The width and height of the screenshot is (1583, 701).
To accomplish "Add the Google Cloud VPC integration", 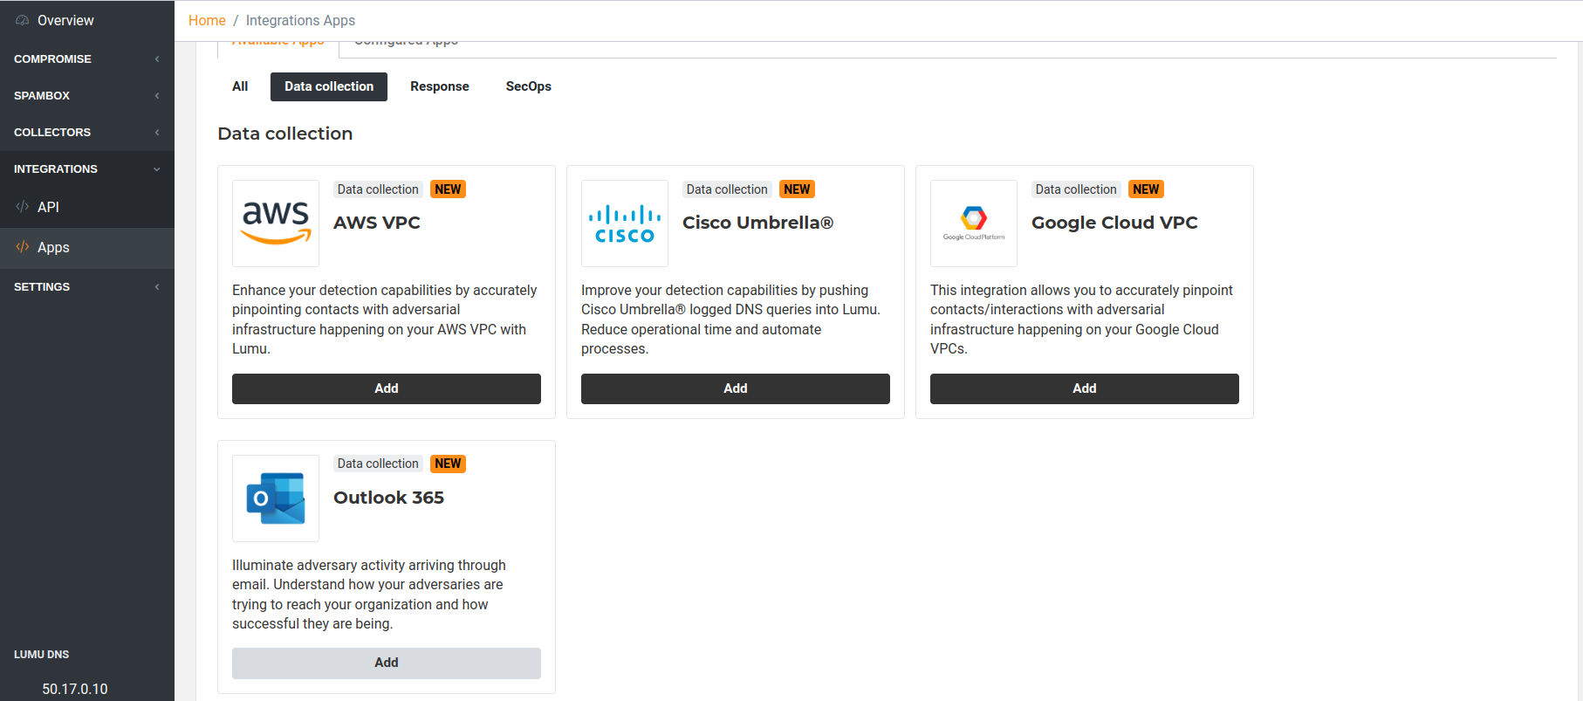I will (1085, 388).
